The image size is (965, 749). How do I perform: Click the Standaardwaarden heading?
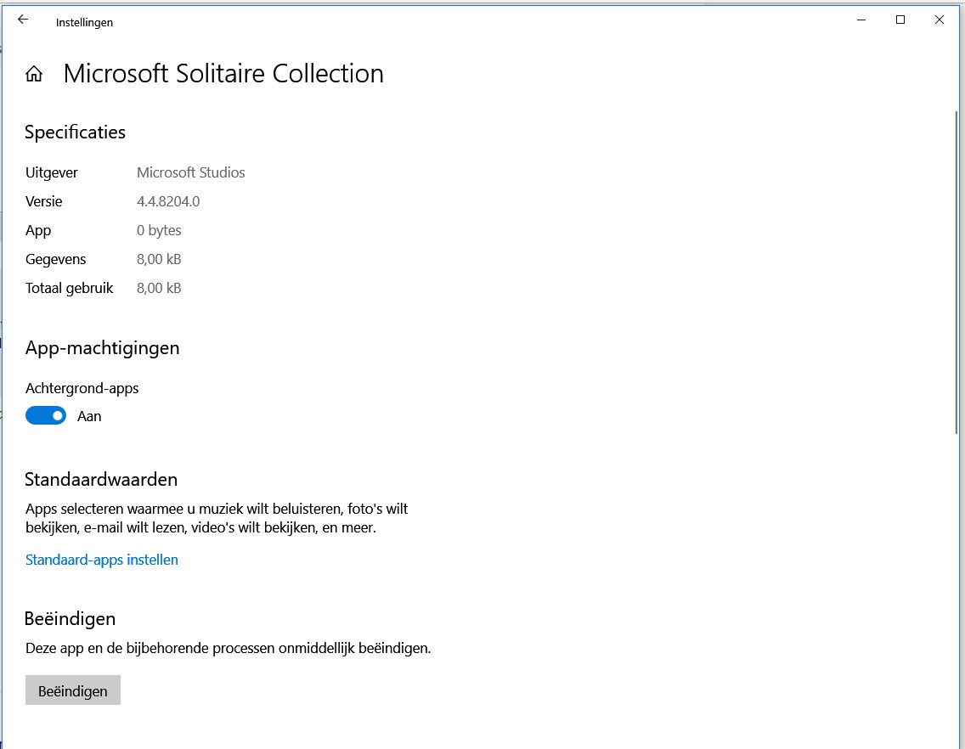[101, 480]
